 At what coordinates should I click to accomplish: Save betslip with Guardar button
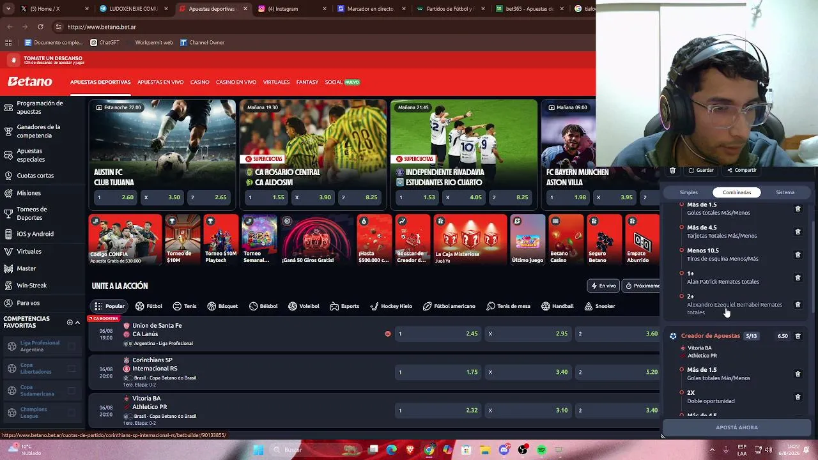pos(701,171)
